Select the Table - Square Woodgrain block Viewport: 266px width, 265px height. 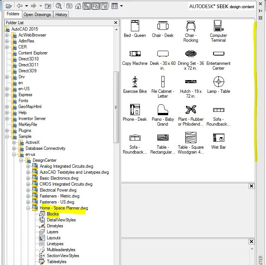(191, 143)
